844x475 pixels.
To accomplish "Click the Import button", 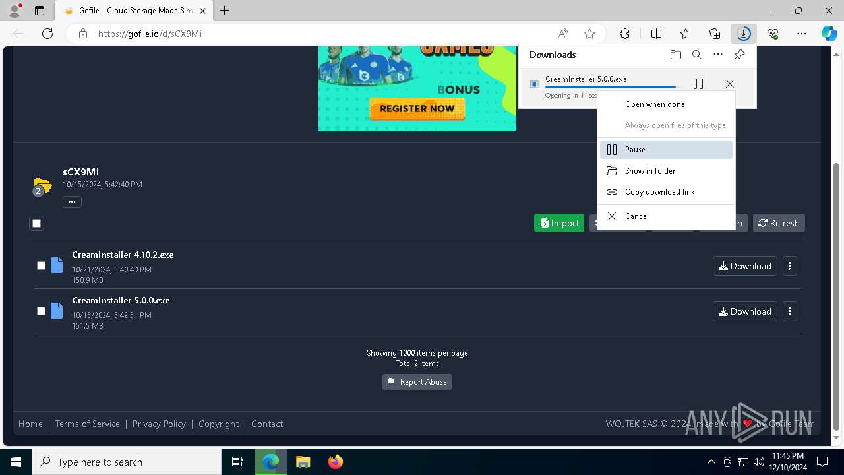I will click(x=559, y=223).
